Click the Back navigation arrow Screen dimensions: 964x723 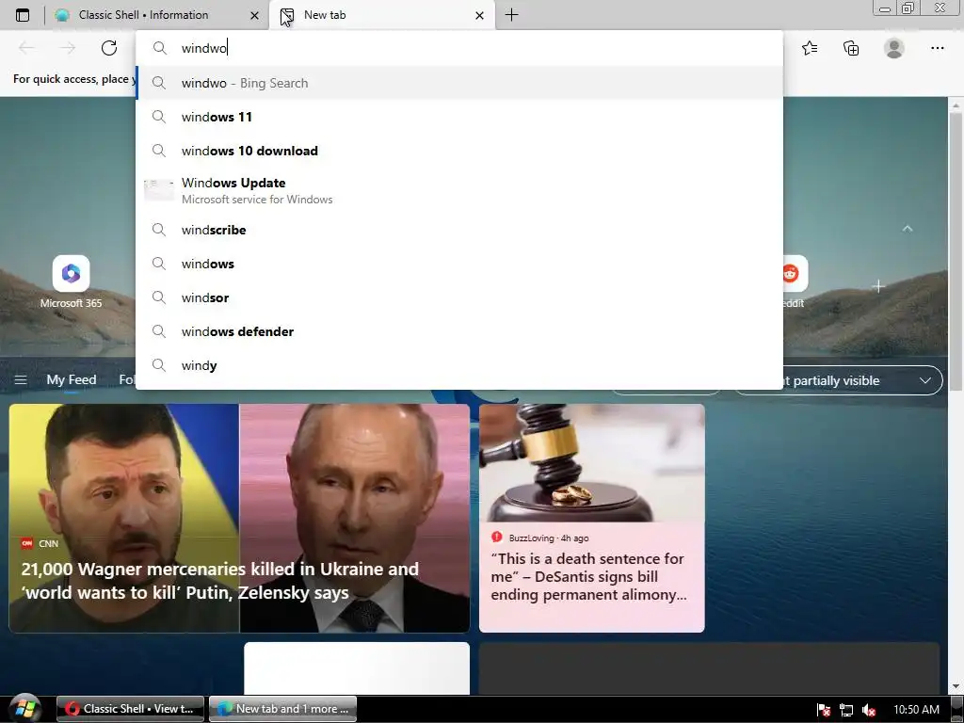click(26, 48)
